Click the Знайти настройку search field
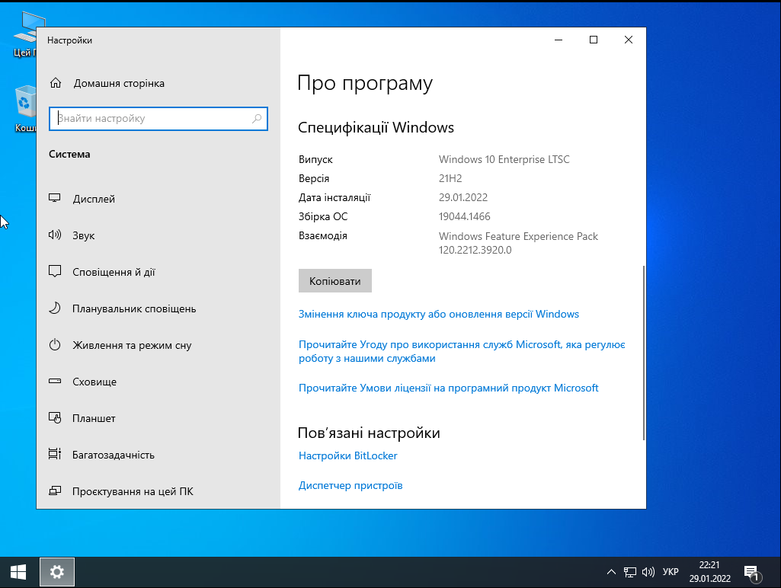The height and width of the screenshot is (588, 781). pos(152,119)
